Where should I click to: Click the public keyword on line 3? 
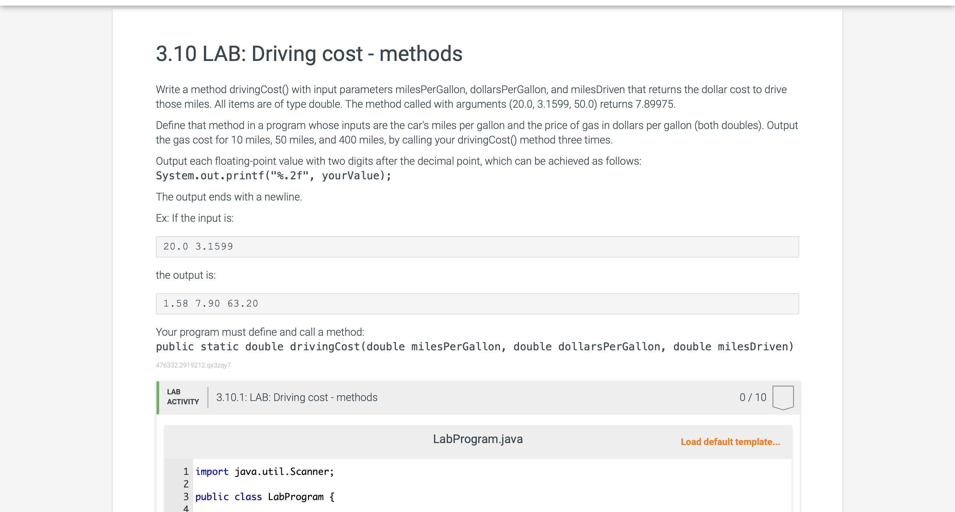click(211, 496)
